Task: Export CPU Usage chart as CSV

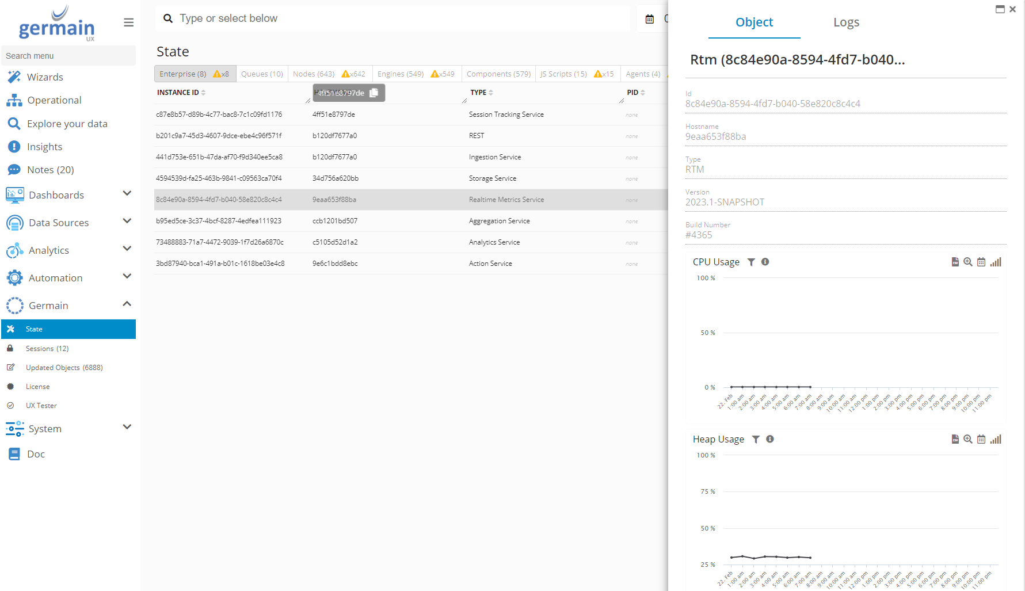Action: pyautogui.click(x=955, y=262)
